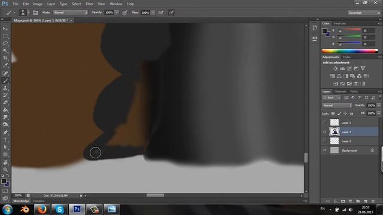Open Skype from the taskbar
The image size is (383, 215).
tap(59, 210)
